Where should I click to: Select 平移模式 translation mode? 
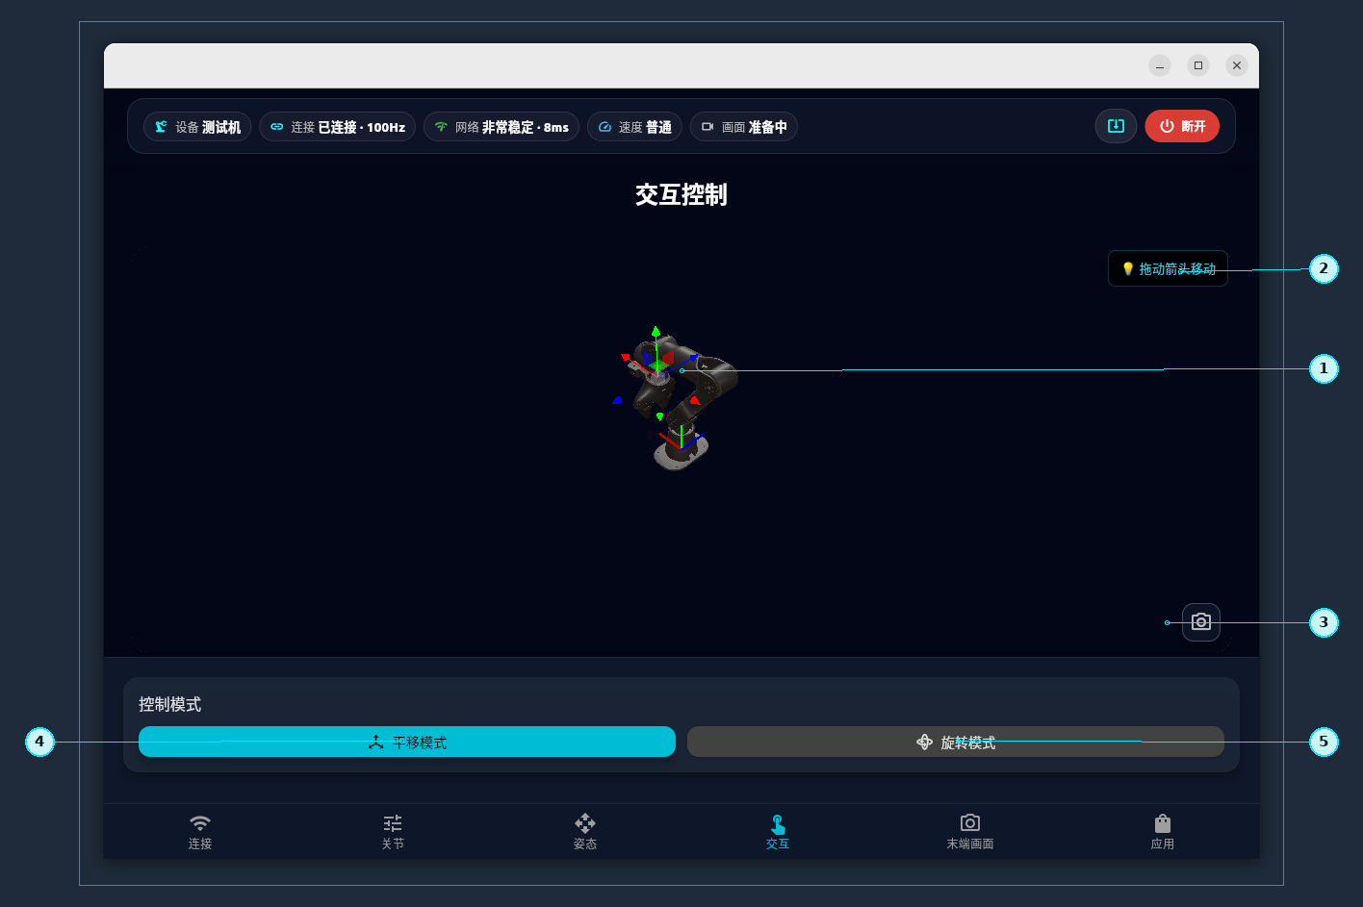click(407, 742)
